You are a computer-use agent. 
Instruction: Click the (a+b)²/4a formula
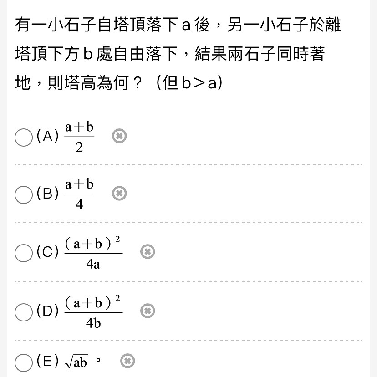tap(93, 253)
